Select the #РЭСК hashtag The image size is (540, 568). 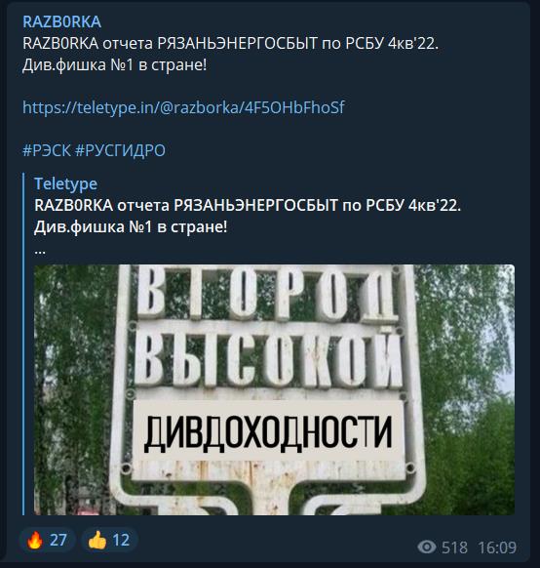click(47, 150)
